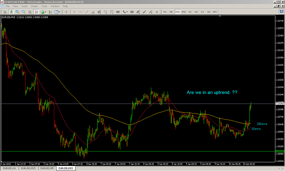The image size is (285, 171).
Task: Switch timeframe to W1
Action: click(209, 12)
